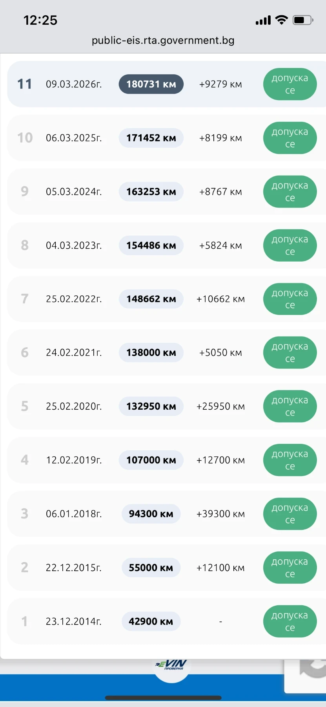
Task: Select the 171452 км mileage pill
Action: 151,138
